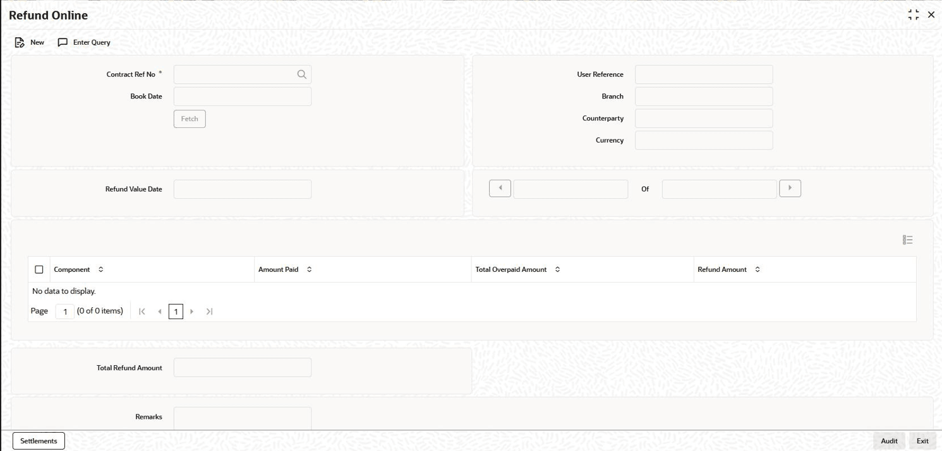Image resolution: width=942 pixels, height=451 pixels.
Task: Click the Total Refund Amount field
Action: (243, 368)
